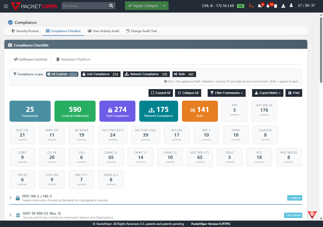Click the Print button

[x=294, y=93]
